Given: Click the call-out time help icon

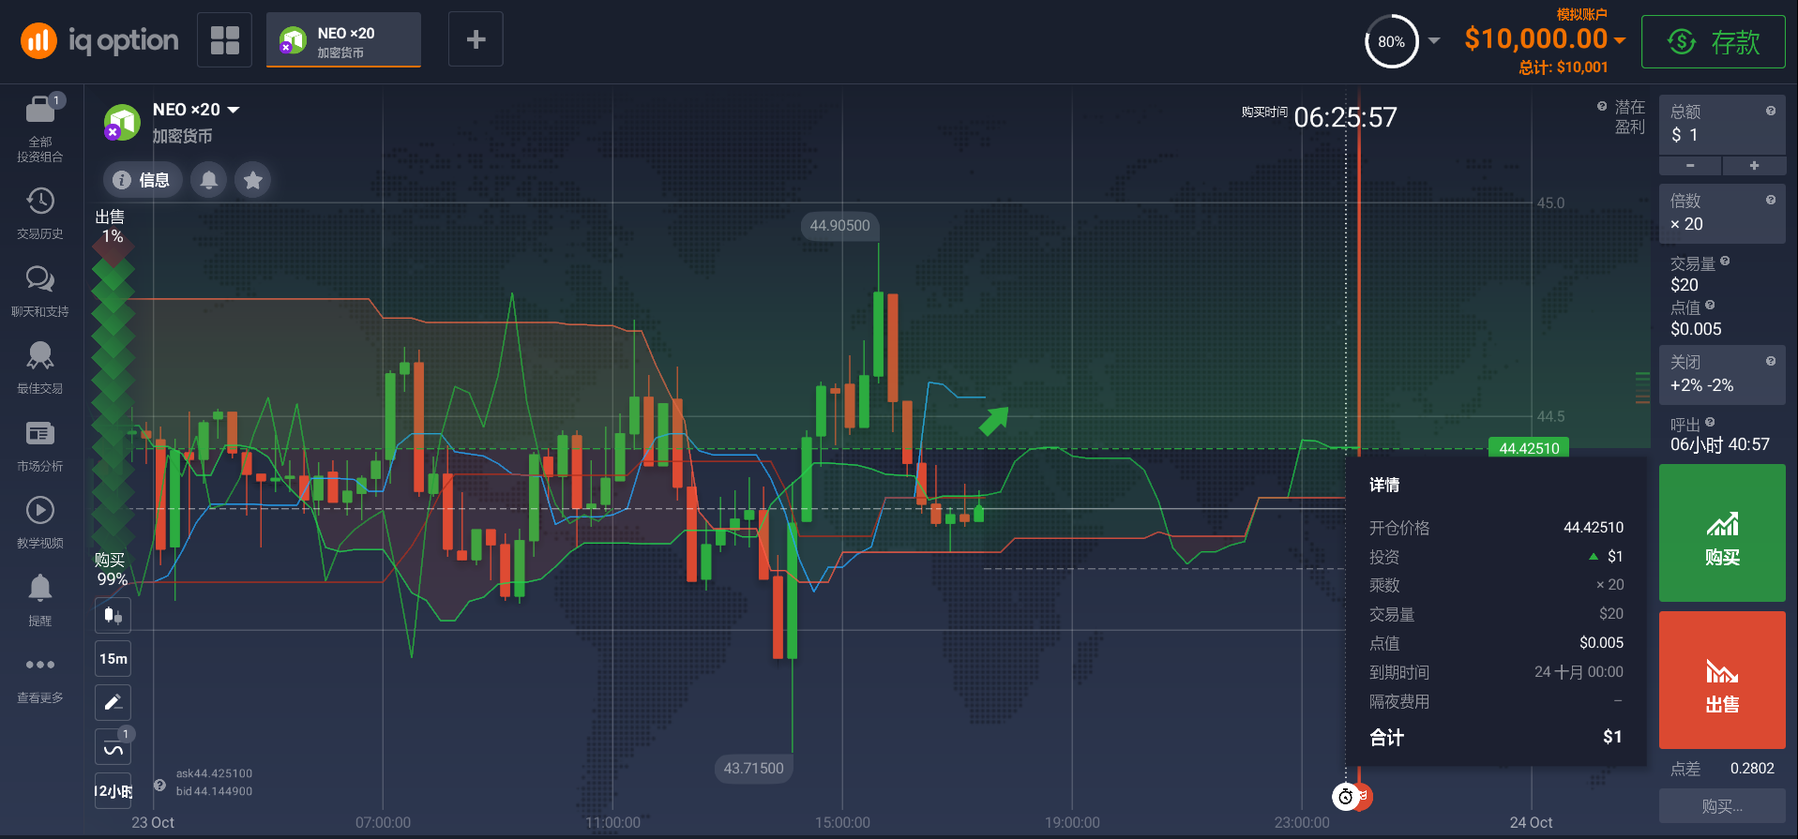Looking at the screenshot, I should tap(1710, 422).
